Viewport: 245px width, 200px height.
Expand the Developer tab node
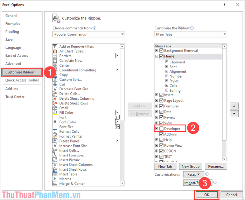pos(156,129)
